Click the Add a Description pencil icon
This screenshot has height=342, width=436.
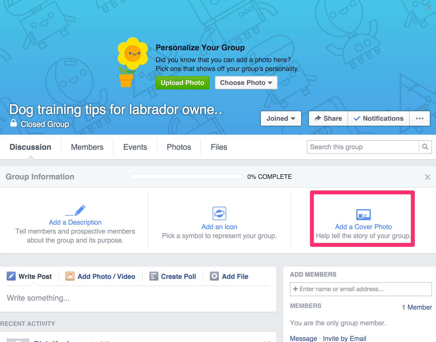[x=75, y=210]
